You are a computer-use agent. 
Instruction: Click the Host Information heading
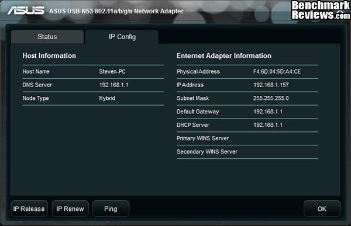(x=49, y=55)
